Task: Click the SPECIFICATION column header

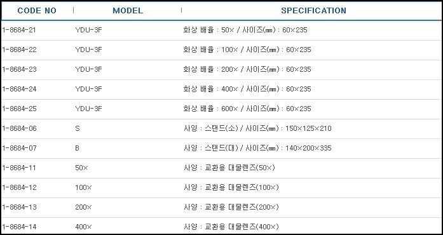Action: click(x=313, y=11)
